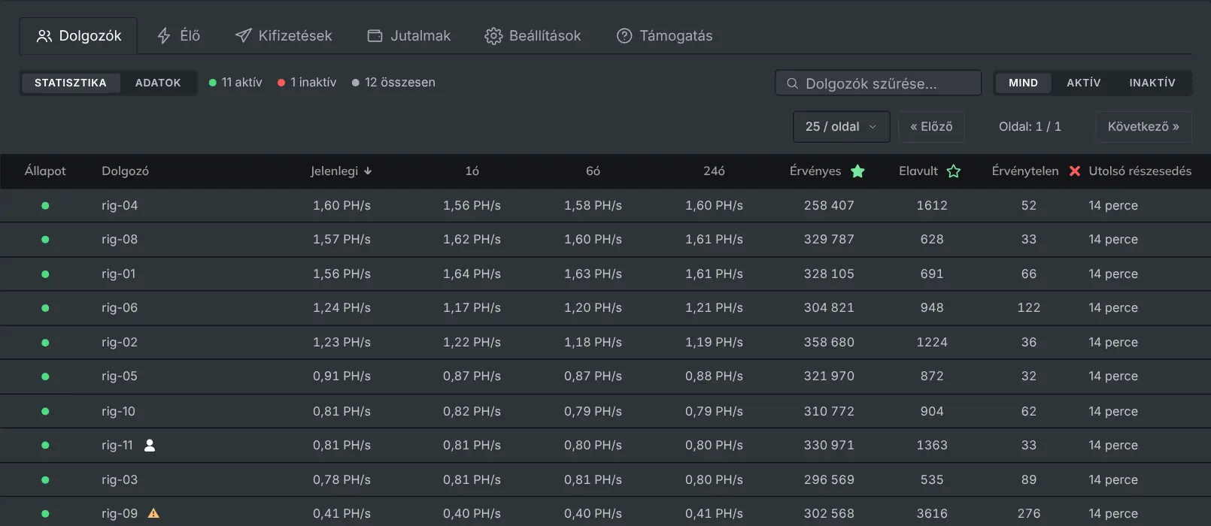1211x526 pixels.
Task: Click the 11 aktív status count
Action: [235, 83]
